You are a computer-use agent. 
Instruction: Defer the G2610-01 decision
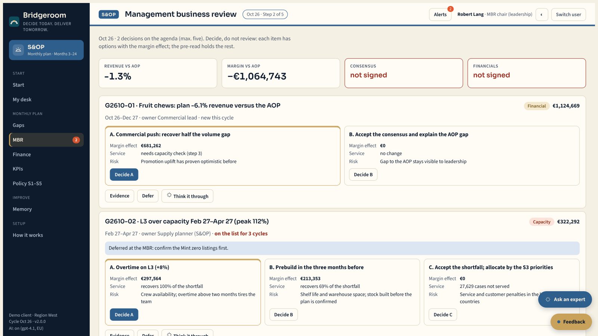point(148,196)
